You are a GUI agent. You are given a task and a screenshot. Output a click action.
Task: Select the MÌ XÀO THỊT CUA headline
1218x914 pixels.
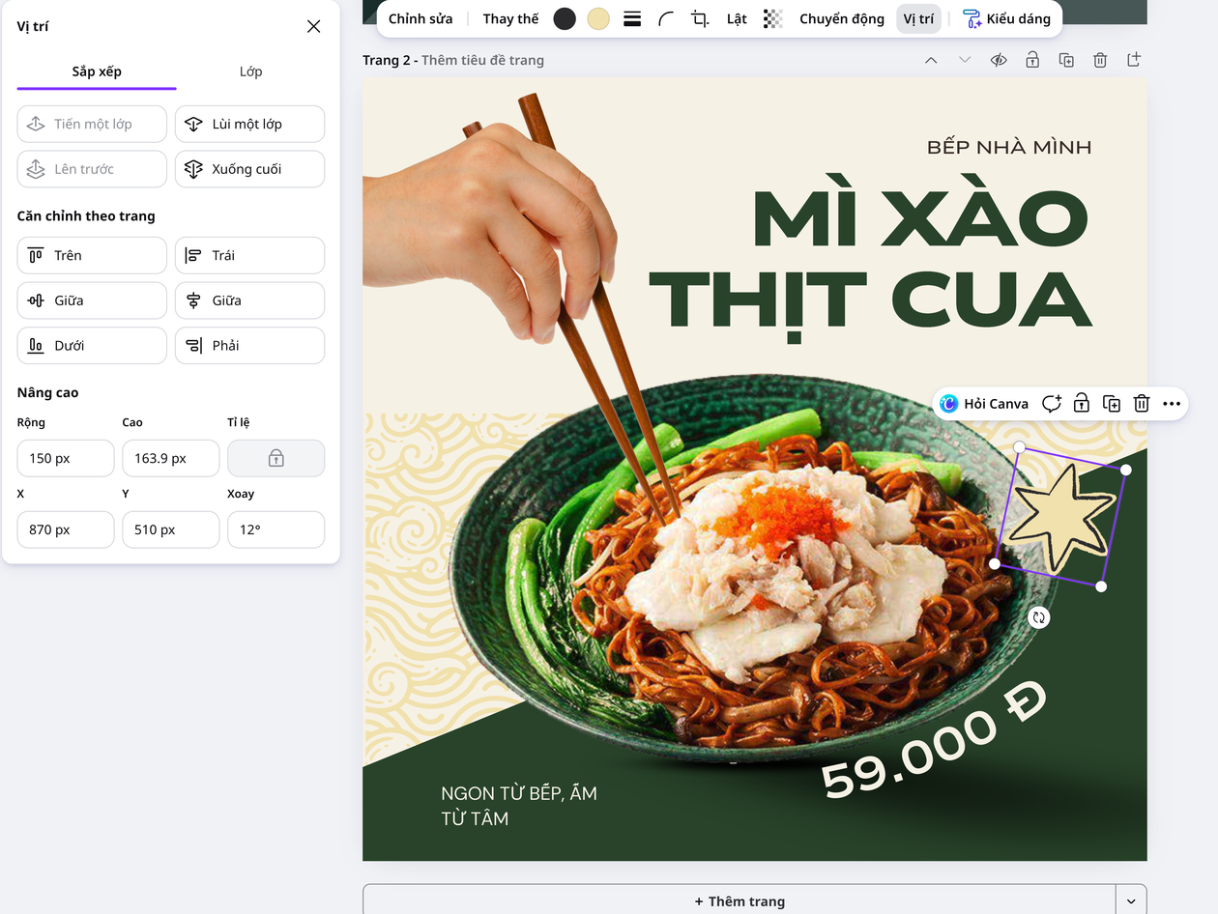click(x=870, y=259)
